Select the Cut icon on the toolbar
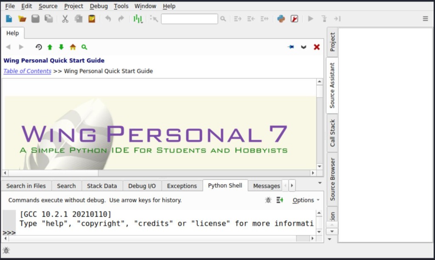Screen dimensions: 435x260 (65, 18)
